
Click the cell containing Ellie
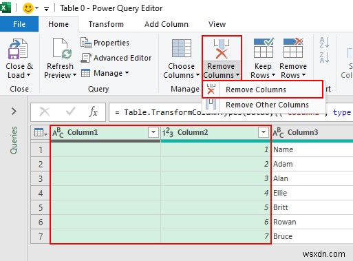312,193
